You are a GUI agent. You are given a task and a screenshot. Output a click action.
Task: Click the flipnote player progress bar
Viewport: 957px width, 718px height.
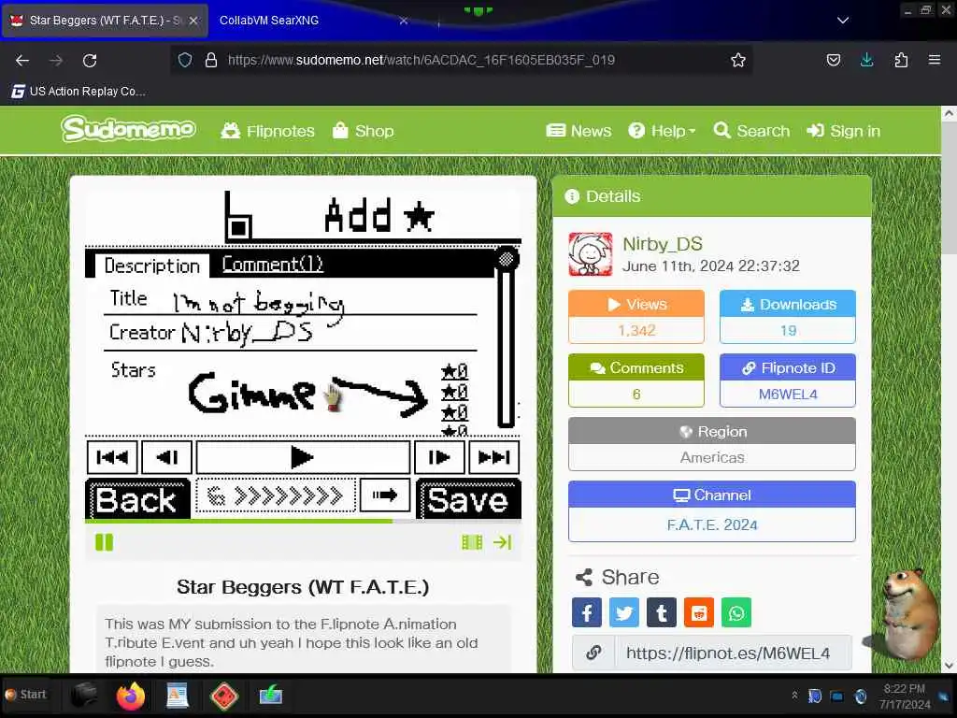[303, 521]
